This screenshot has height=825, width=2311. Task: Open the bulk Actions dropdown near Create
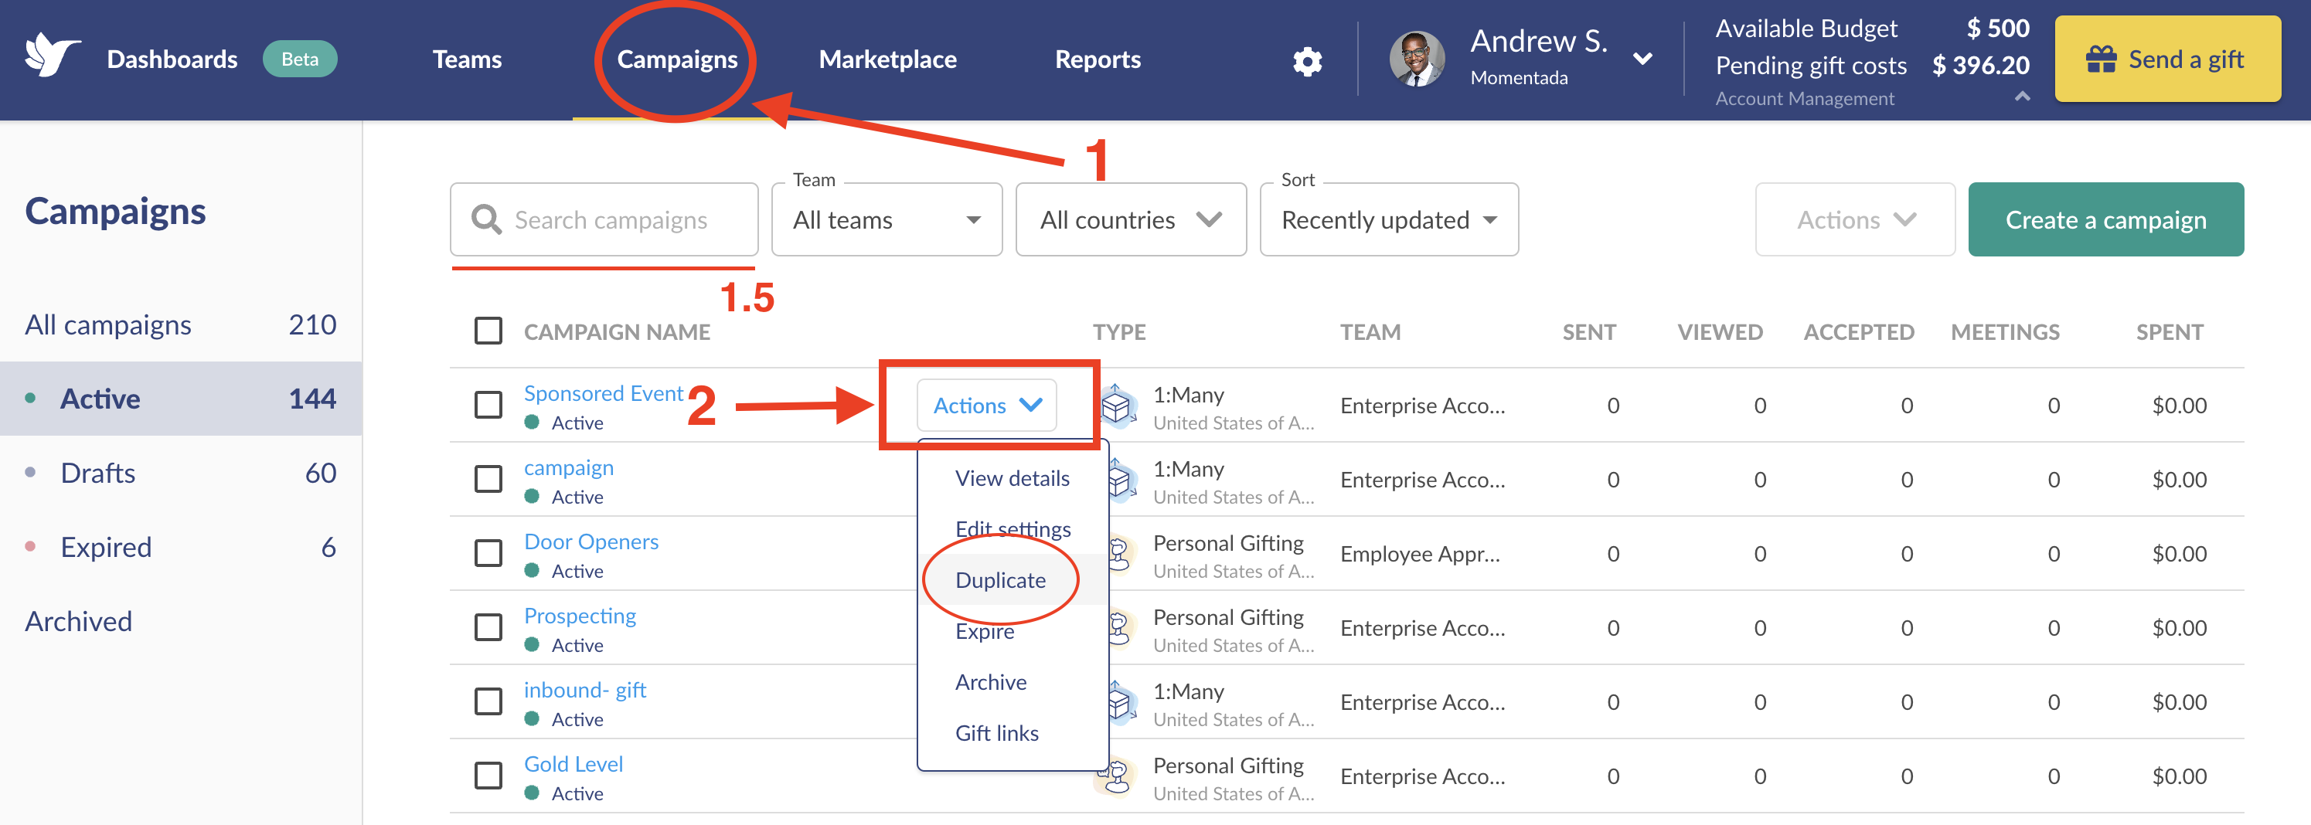click(x=1854, y=219)
